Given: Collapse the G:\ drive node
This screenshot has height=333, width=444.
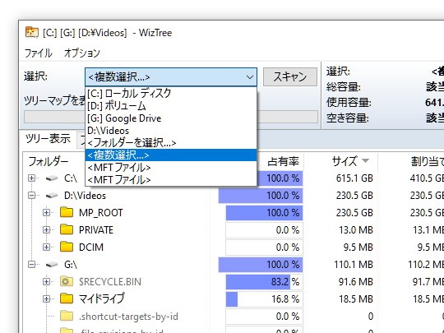Looking at the screenshot, I should click(32, 265).
